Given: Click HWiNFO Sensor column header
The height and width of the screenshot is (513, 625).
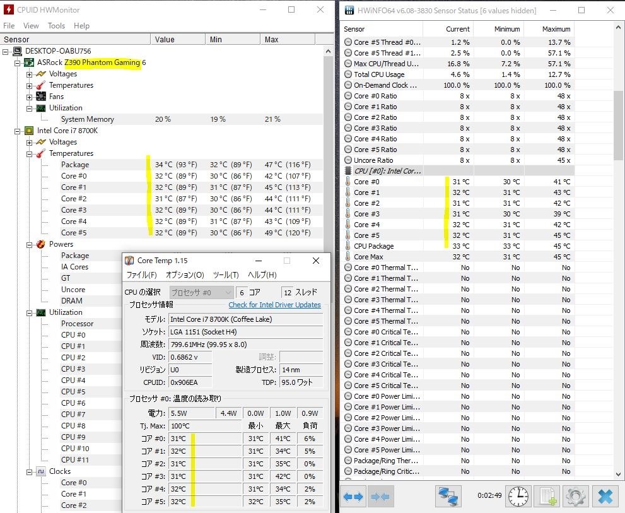Looking at the screenshot, I should tap(382, 29).
